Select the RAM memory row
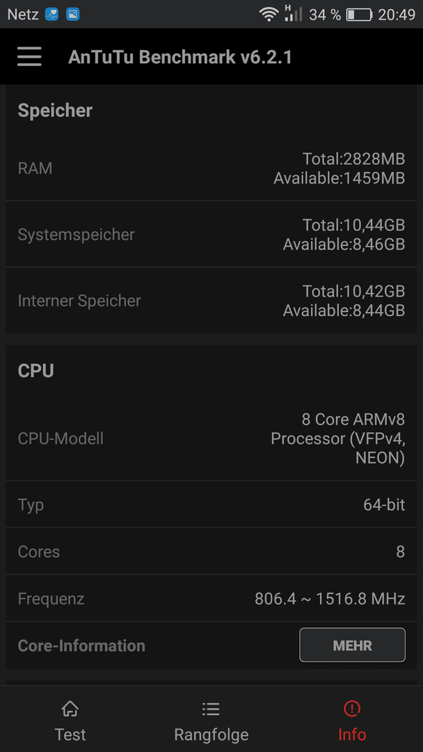This screenshot has height=752, width=423. (211, 169)
